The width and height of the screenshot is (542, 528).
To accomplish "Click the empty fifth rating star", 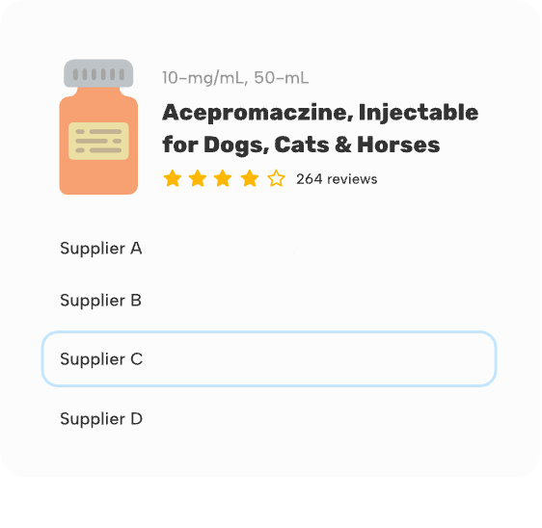I will pos(276,178).
